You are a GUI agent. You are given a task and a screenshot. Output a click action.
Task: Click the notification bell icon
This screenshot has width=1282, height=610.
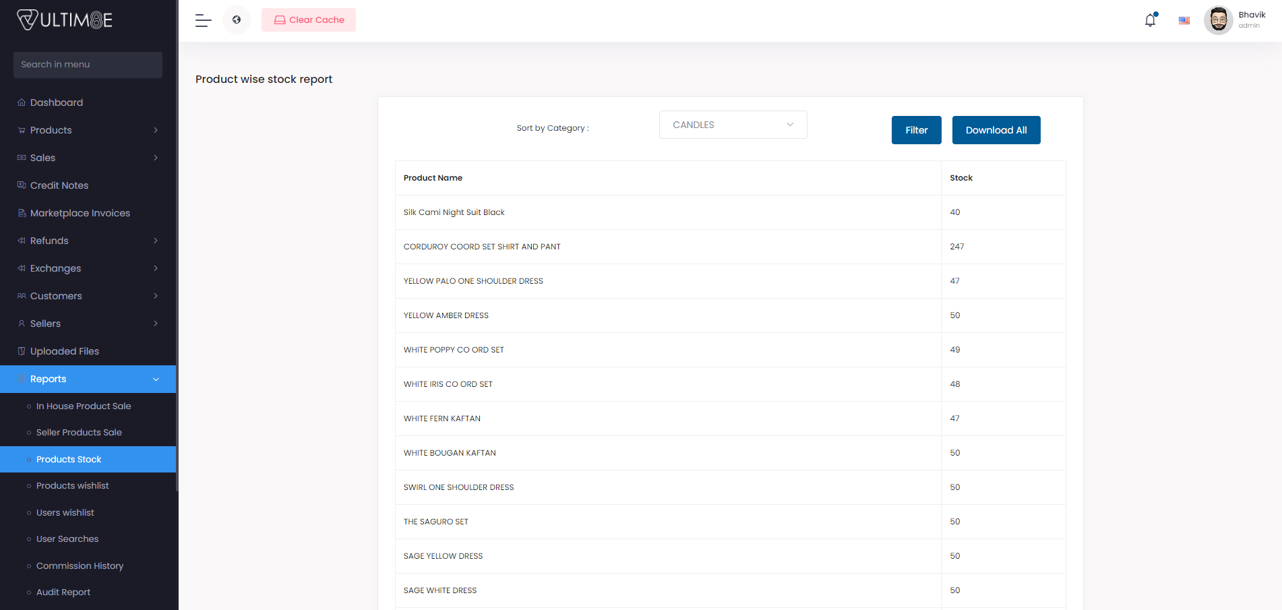pyautogui.click(x=1150, y=20)
